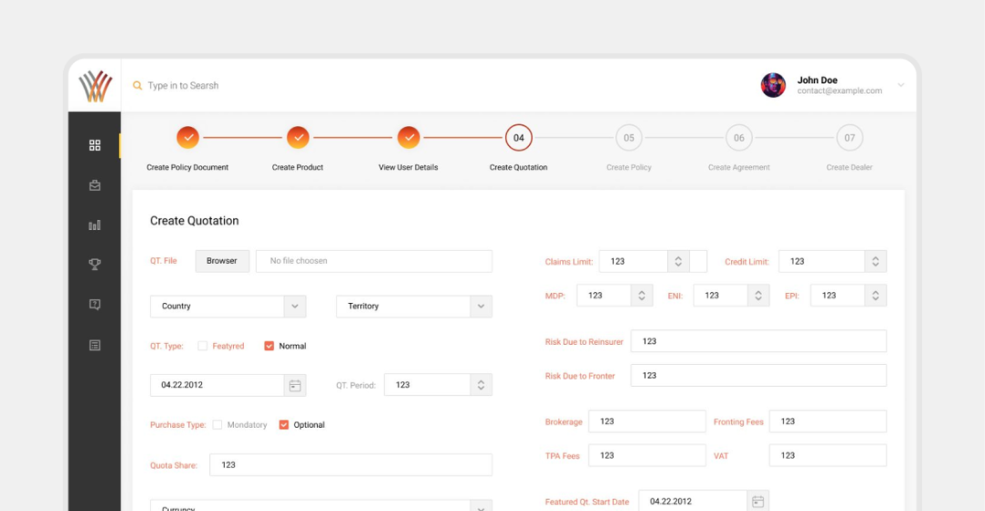Expand the Country dropdown
Screen dimensions: 985x511
294,307
